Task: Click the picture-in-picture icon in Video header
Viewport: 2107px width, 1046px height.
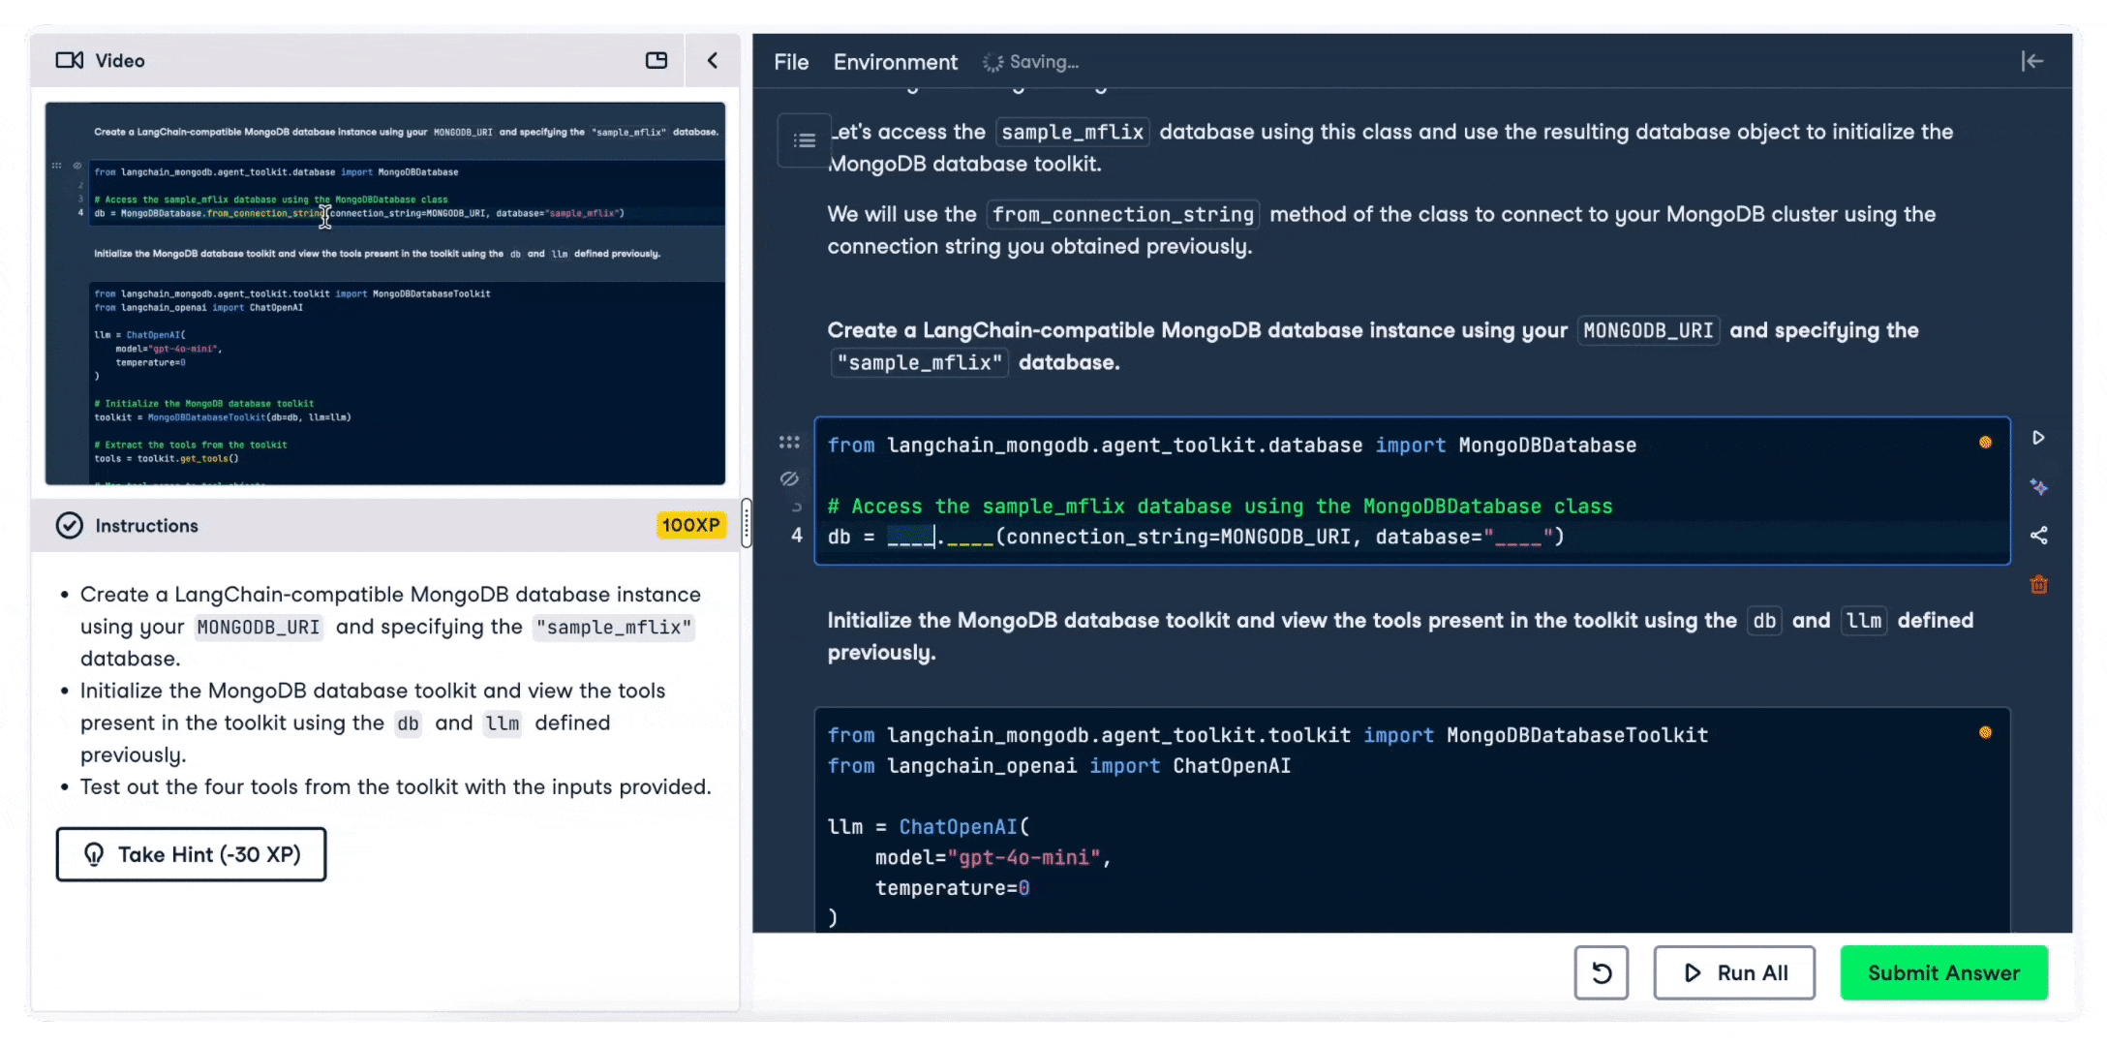Action: click(657, 60)
